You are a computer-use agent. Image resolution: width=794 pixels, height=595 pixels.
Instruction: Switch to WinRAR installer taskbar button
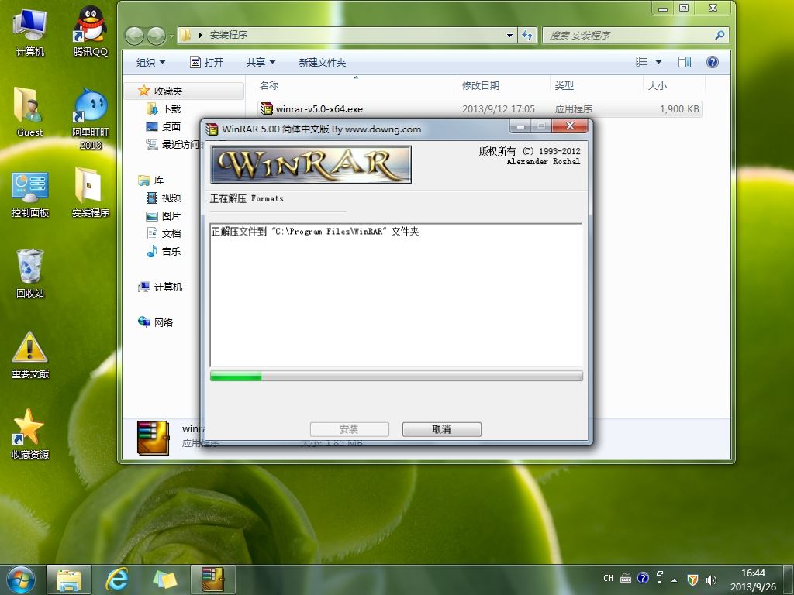[212, 580]
